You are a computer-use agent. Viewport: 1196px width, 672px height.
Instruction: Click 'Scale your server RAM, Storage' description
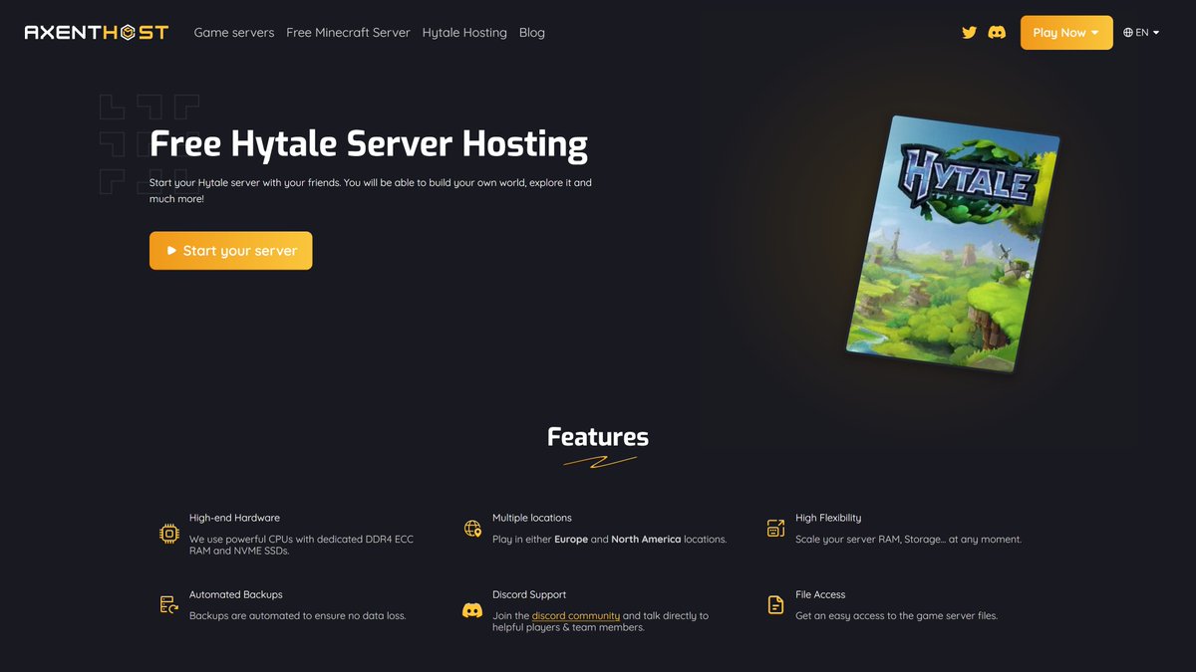pos(908,539)
